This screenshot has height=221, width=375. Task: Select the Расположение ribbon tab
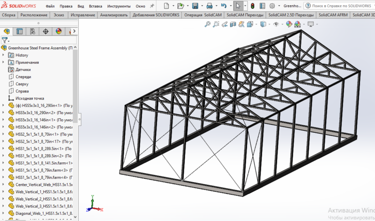(34, 15)
